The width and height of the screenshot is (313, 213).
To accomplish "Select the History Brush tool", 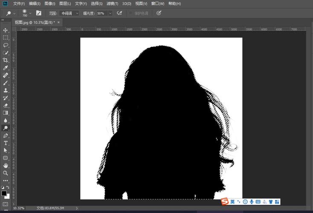I will 6,98.
